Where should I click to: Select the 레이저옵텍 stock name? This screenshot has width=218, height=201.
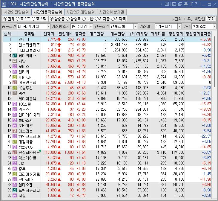27,99
